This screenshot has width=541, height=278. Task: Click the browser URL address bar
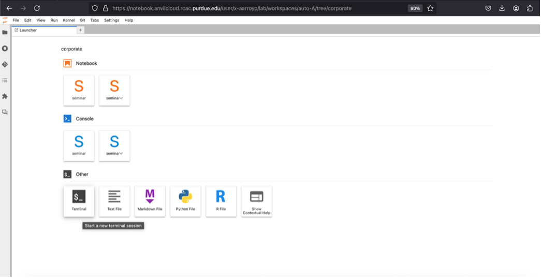[x=248, y=8]
